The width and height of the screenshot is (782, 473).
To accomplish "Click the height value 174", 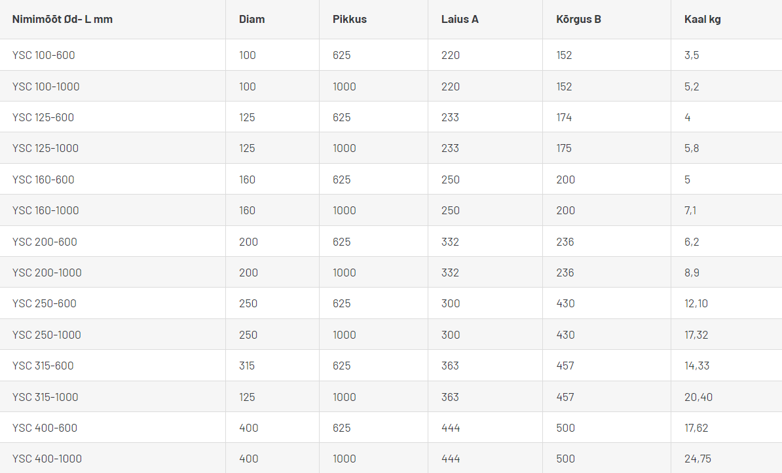I will (564, 117).
